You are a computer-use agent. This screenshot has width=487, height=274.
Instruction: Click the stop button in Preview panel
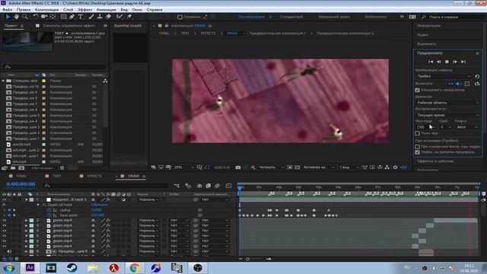(x=447, y=62)
